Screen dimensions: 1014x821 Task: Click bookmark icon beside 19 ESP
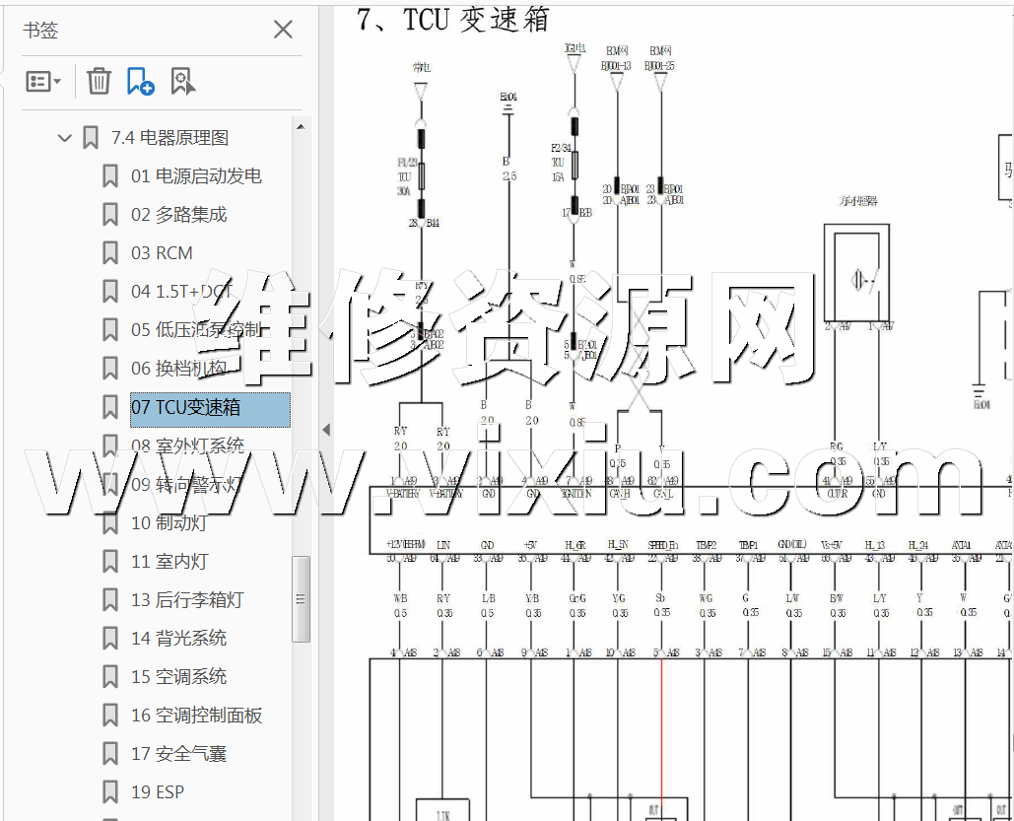click(110, 792)
